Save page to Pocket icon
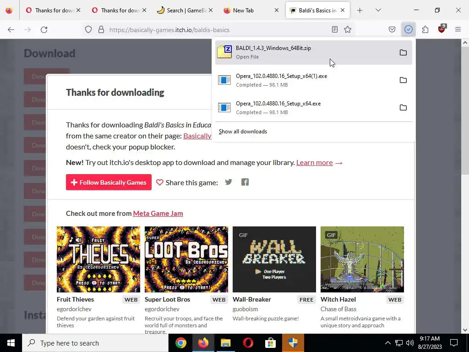The width and height of the screenshot is (469, 352). [x=392, y=29]
